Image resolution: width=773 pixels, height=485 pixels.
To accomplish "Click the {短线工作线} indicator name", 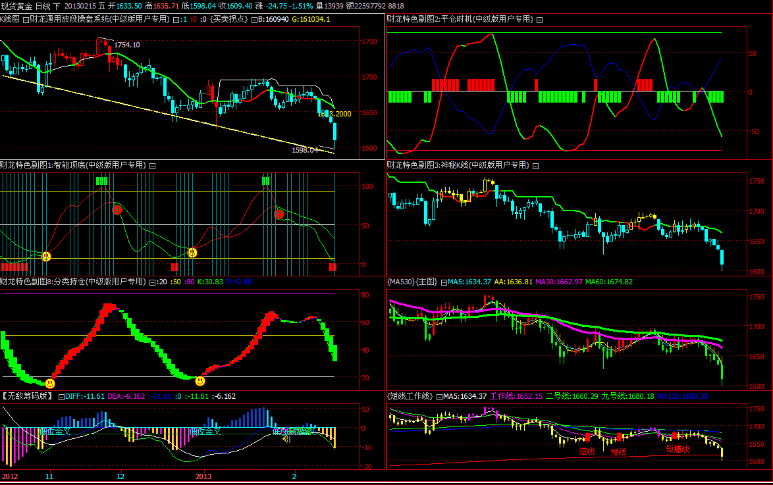I will point(410,396).
